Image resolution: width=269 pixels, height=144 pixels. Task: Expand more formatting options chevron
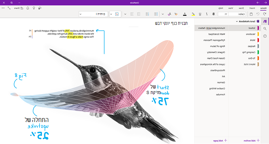pyautogui.click(x=163, y=14)
